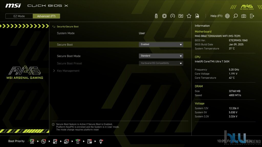Select the USB hard disk boot device icon
This screenshot has height=147, width=262.
(55, 141)
